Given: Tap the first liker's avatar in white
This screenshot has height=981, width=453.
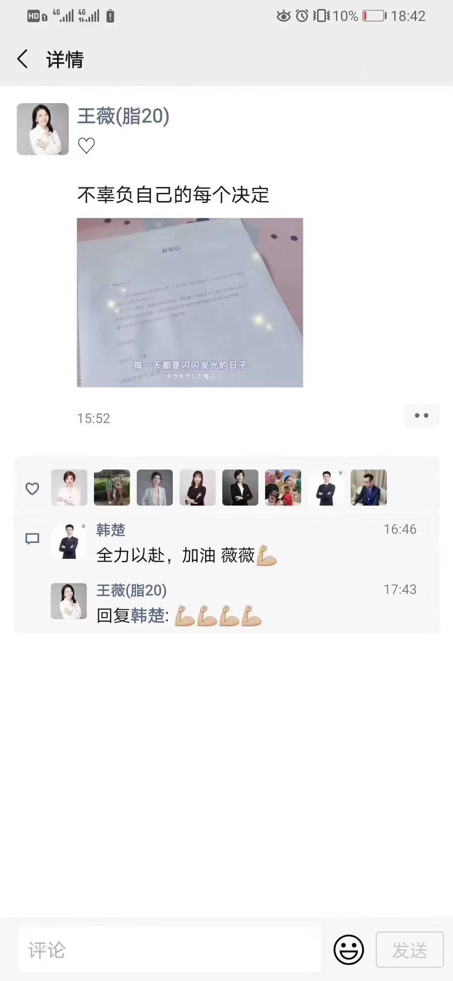Looking at the screenshot, I should pos(69,488).
